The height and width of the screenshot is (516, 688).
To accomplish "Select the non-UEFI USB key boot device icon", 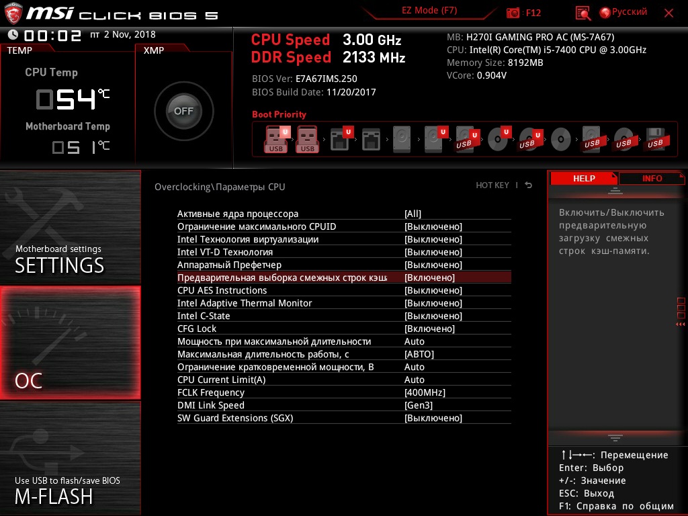I will 308,139.
